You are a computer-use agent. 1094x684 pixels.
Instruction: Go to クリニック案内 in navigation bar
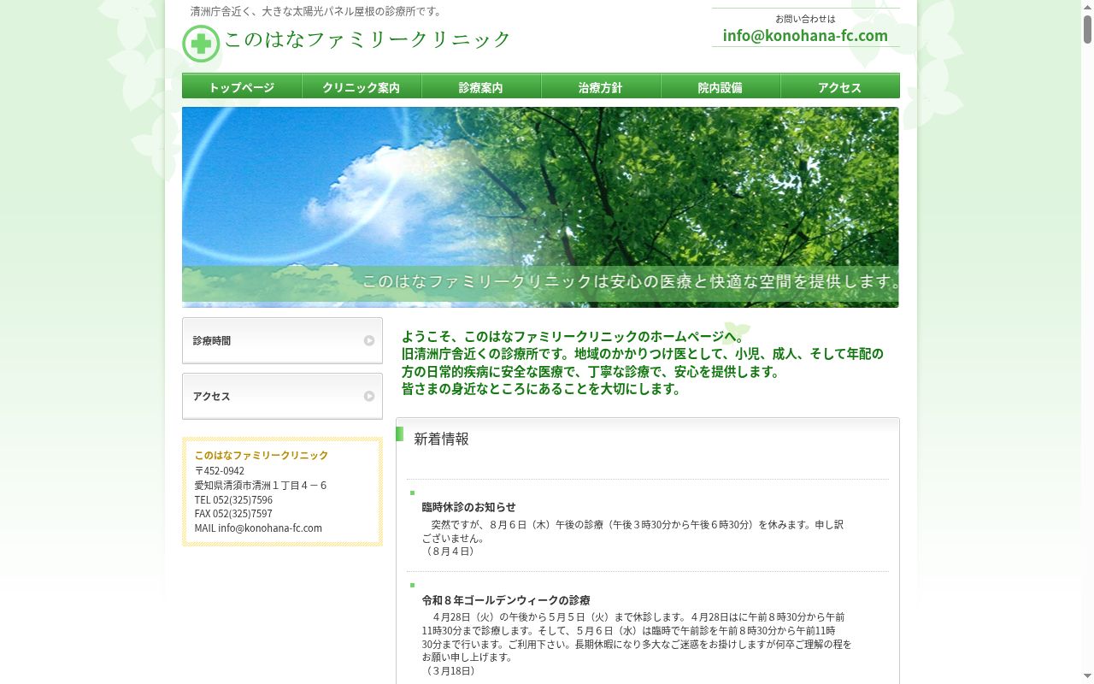[x=362, y=86]
